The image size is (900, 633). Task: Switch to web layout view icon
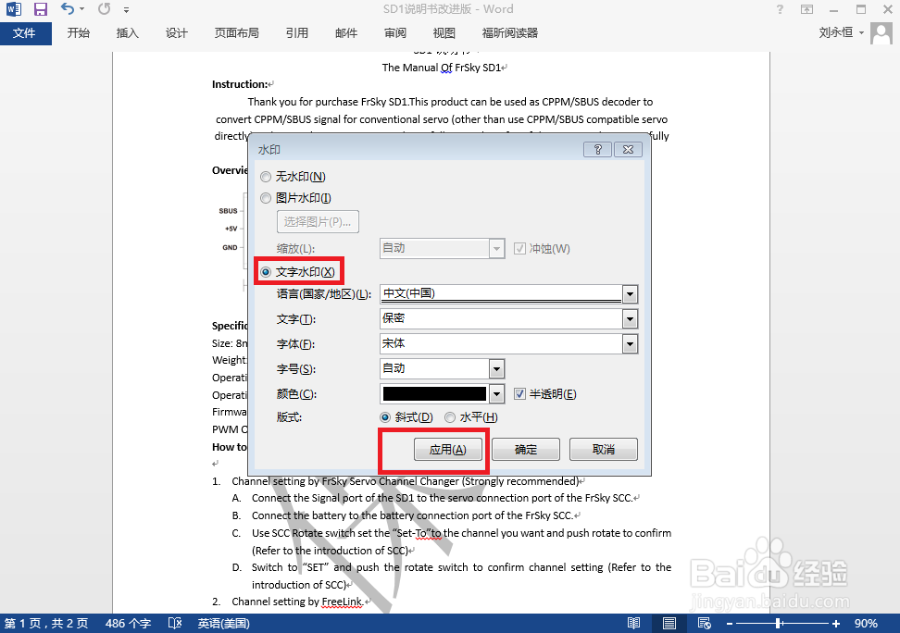click(x=705, y=623)
